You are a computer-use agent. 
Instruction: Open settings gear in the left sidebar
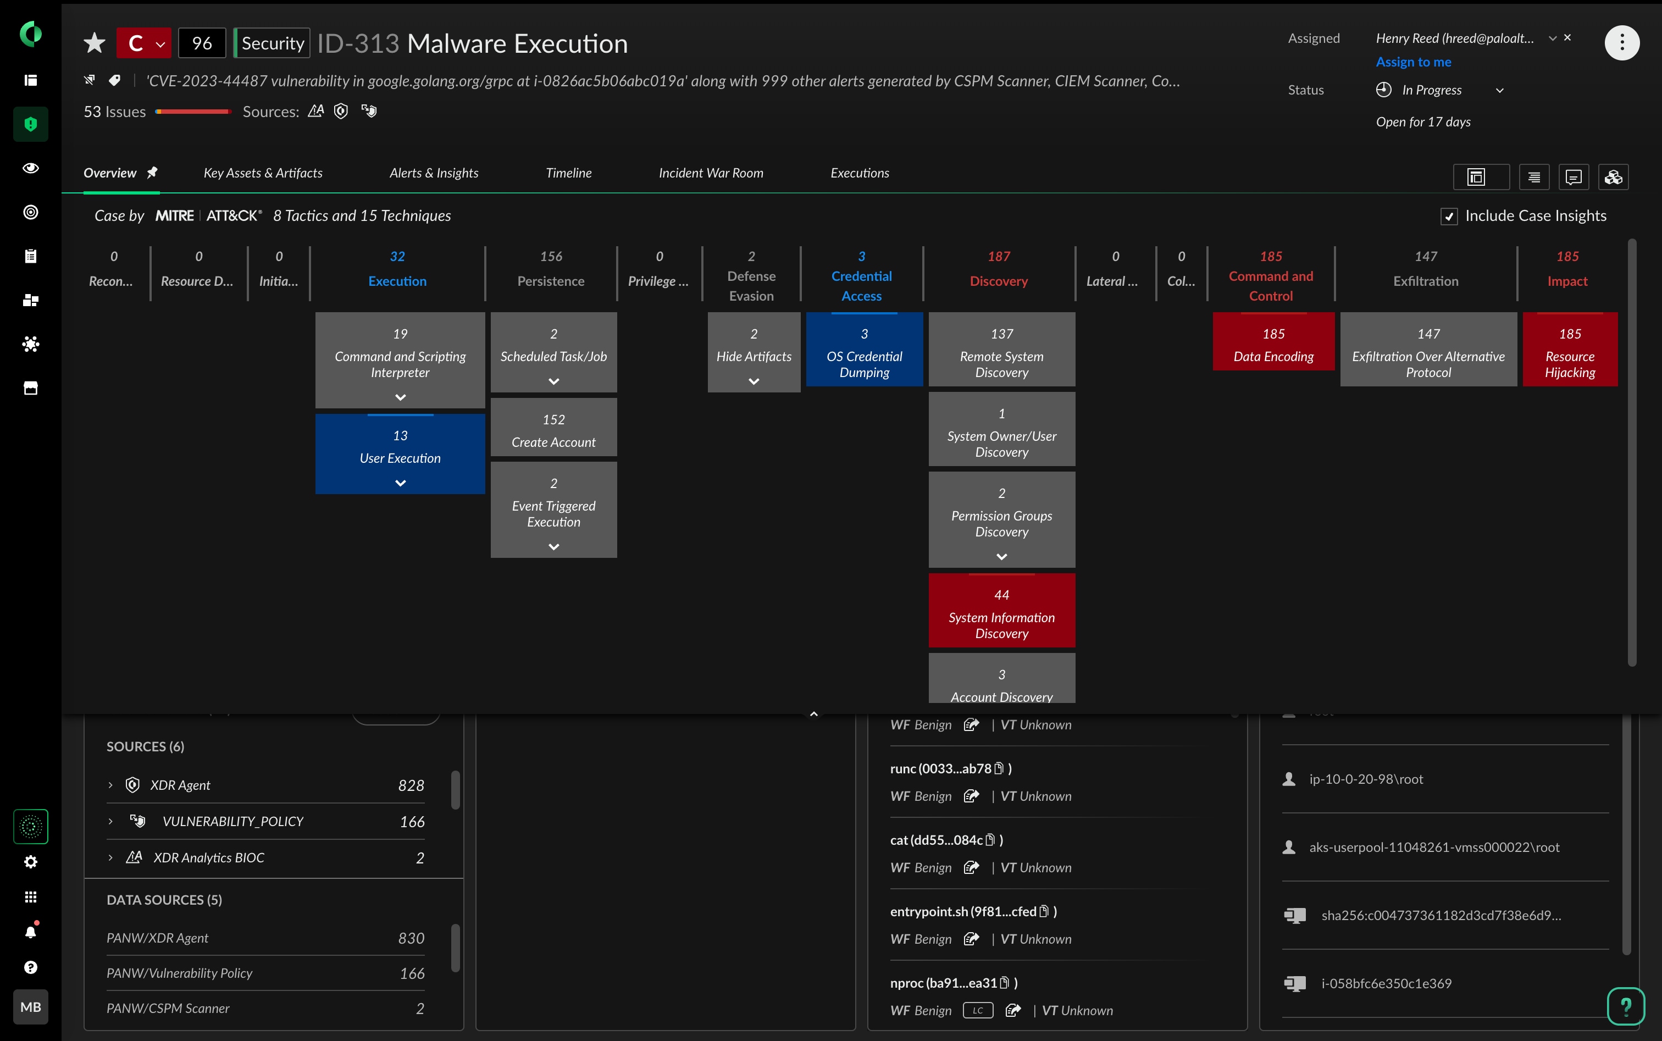tap(30, 862)
